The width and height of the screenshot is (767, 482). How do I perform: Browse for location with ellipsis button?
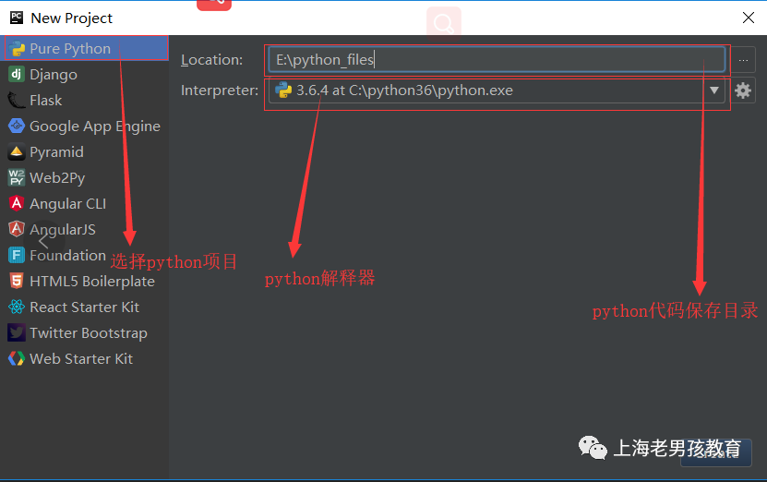743,60
